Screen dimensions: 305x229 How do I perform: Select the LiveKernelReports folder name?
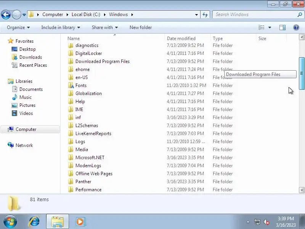click(93, 134)
